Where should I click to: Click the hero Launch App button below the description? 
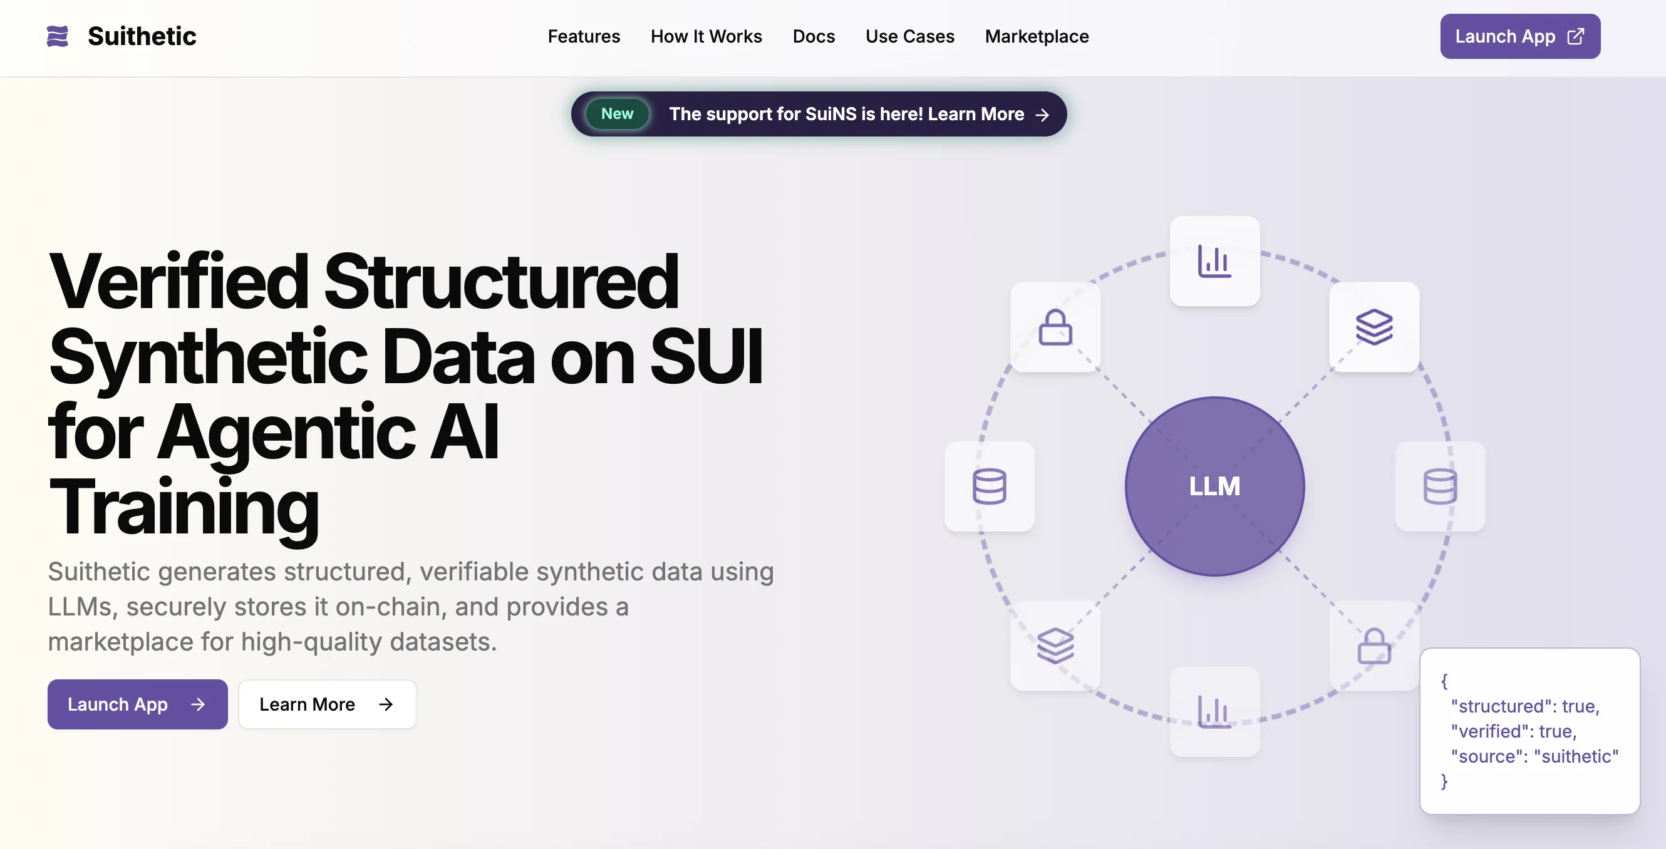pyautogui.click(x=138, y=704)
